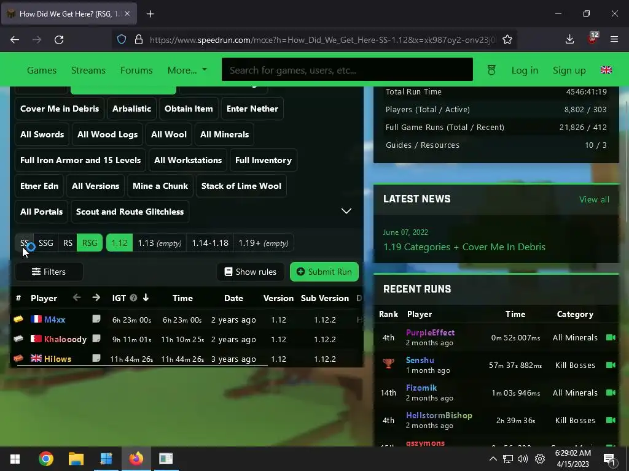Click Sign up link

569,71
